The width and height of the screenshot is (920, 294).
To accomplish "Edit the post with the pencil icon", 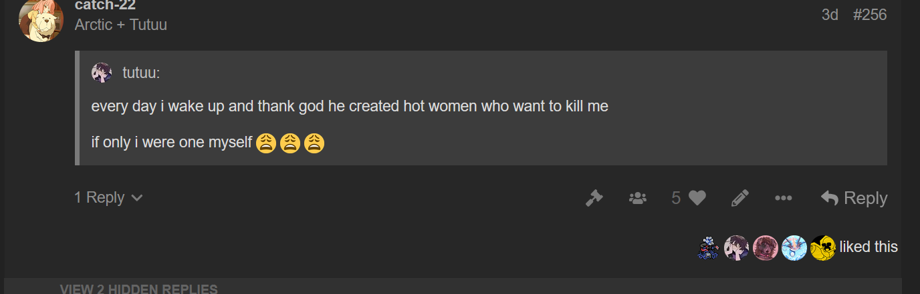I will coord(739,198).
